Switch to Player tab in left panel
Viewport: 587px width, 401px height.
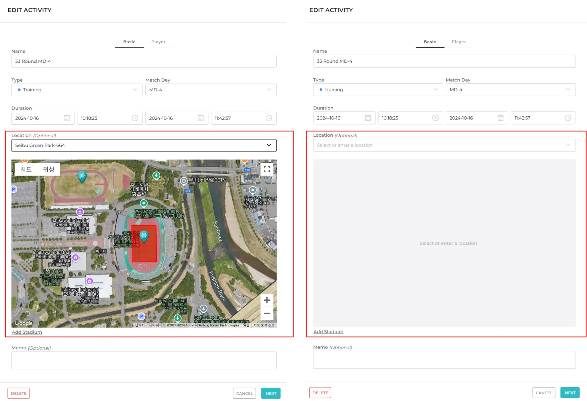click(x=158, y=42)
